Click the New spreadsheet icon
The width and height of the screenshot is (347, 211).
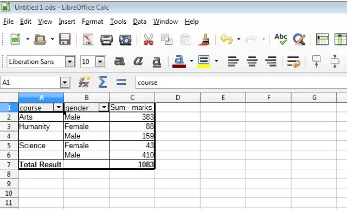click(x=15, y=39)
